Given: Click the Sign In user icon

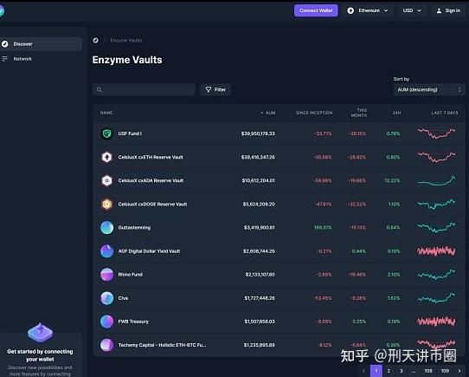Looking at the screenshot, I should [x=439, y=10].
